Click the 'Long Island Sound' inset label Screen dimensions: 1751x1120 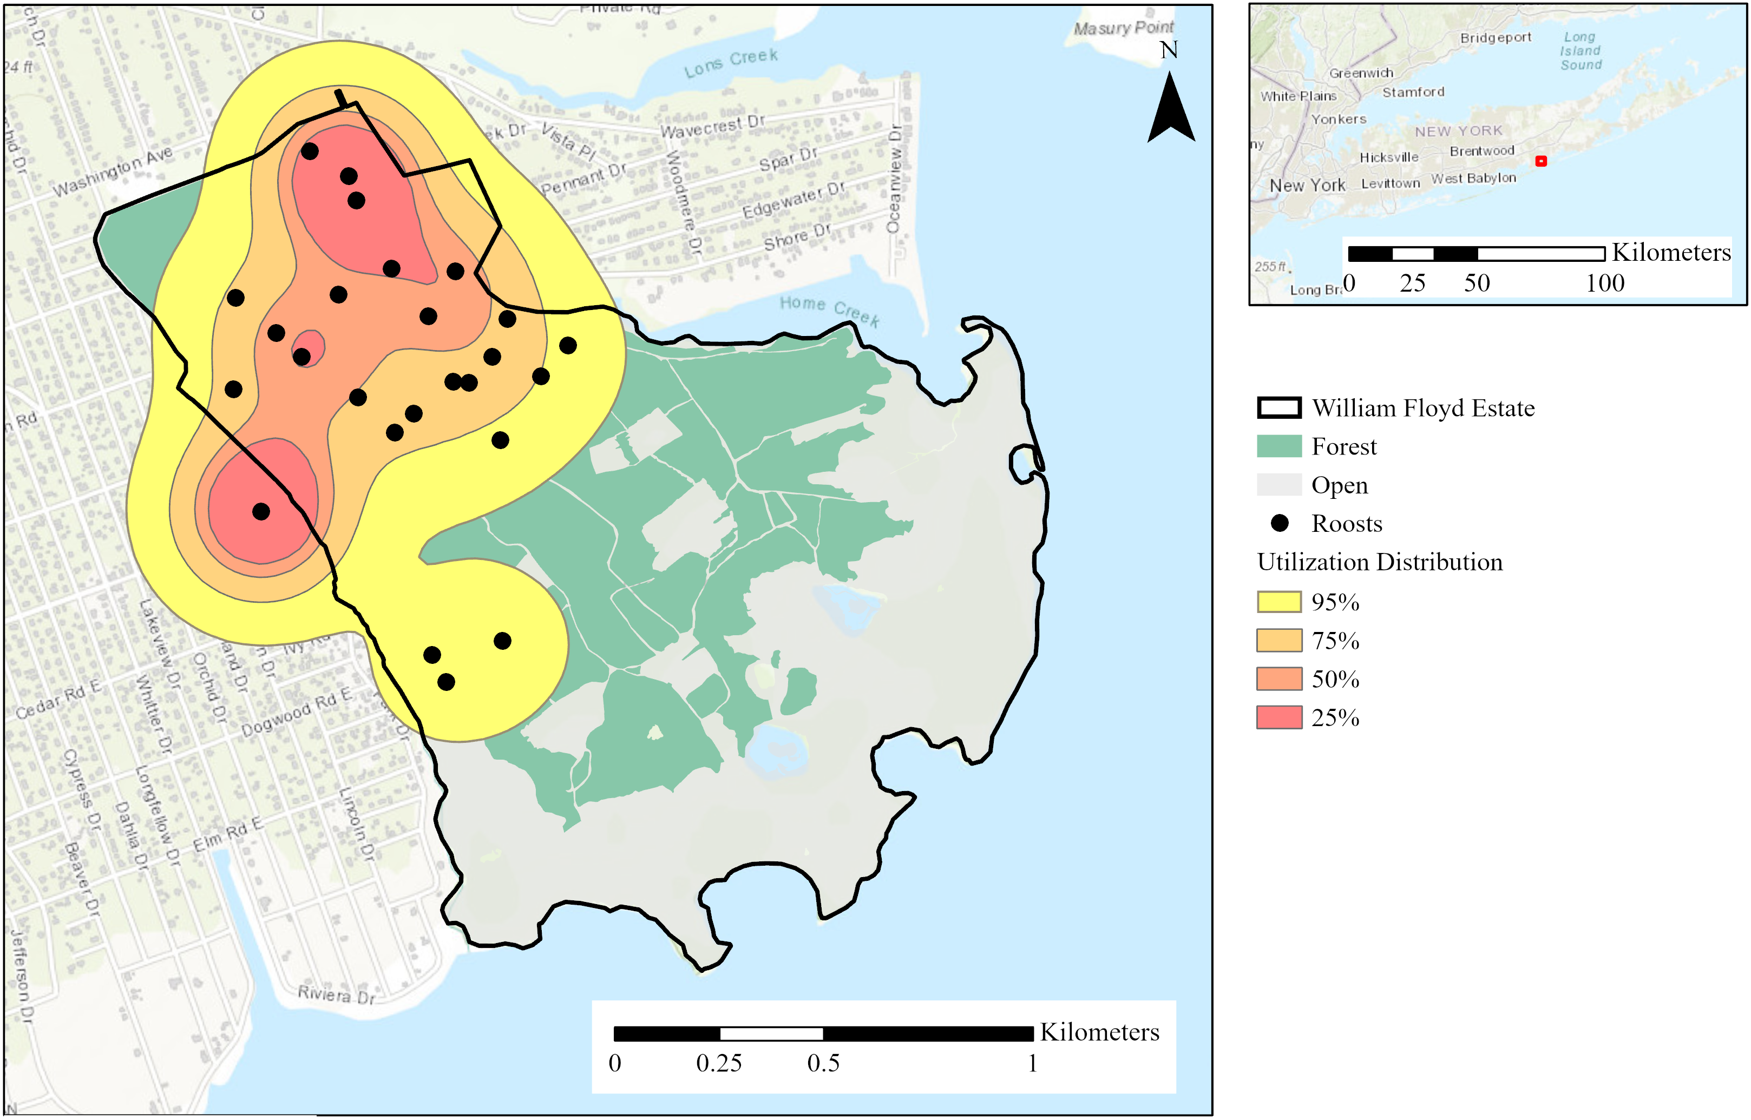[x=1581, y=51]
